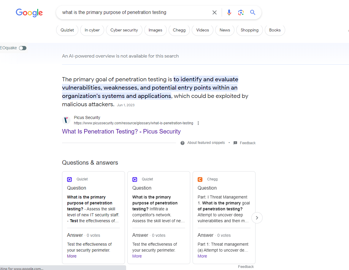The width and height of the screenshot is (349, 270).
Task: Open About featured snippets link
Action: coord(206,143)
